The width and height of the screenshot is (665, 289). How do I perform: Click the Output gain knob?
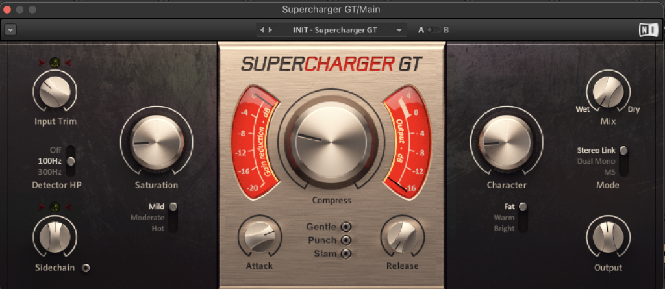coord(608,236)
